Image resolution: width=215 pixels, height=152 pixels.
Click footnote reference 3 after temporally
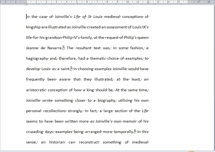pos(135,131)
